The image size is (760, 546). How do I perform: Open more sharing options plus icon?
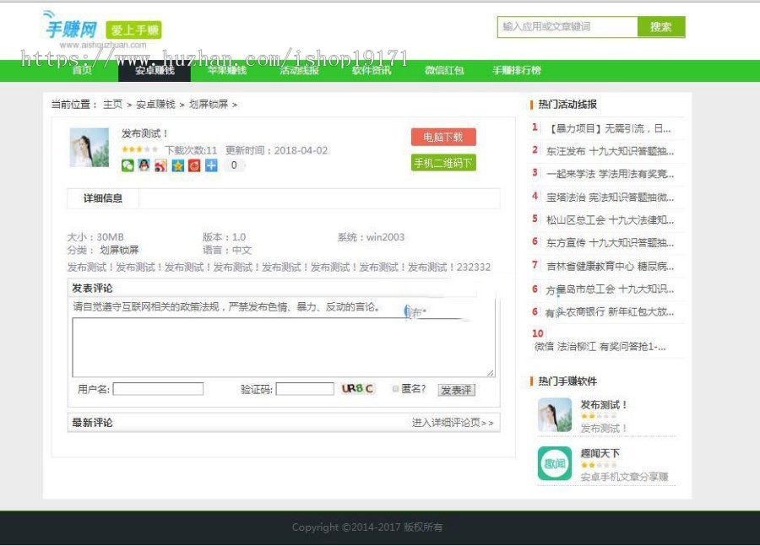click(211, 165)
